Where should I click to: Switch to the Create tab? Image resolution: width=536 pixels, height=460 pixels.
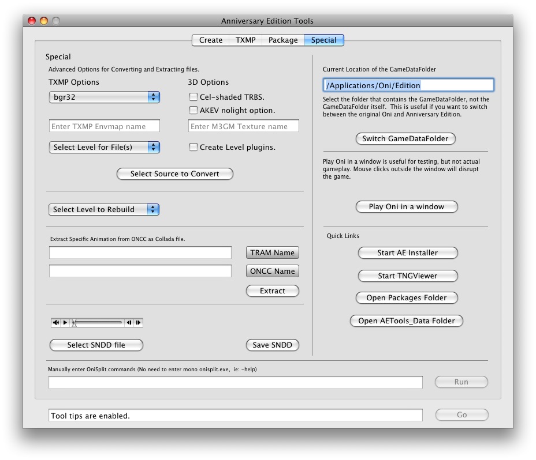[x=211, y=40]
